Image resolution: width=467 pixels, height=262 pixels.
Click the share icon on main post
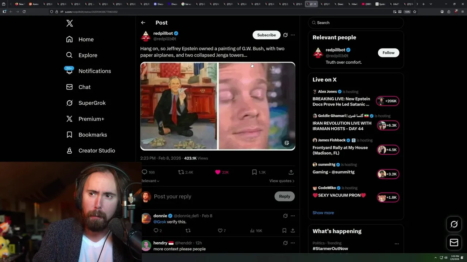tap(291, 172)
